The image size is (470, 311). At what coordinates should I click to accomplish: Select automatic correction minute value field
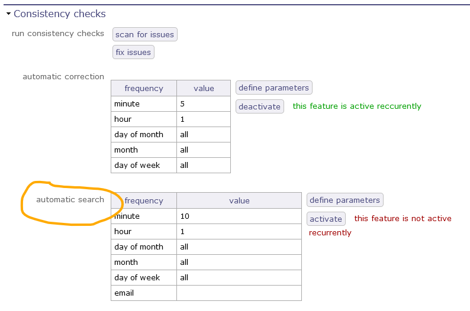pos(204,104)
